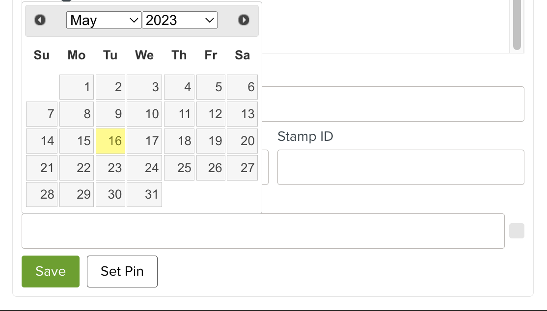Select May 7 in the calendar

point(42,114)
